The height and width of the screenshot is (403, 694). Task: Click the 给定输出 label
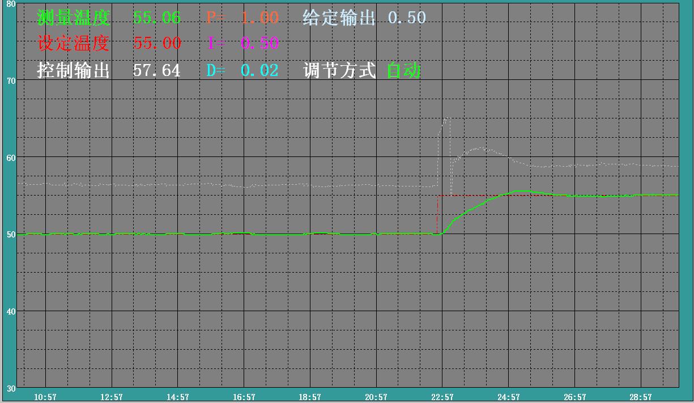[x=339, y=18]
